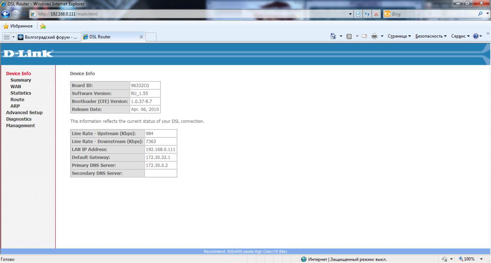Click the search magnifier icon
Screen dimensions: 491x263
click(481, 14)
